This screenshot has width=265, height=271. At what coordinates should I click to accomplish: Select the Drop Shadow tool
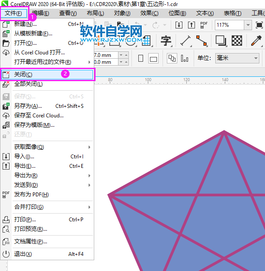coord(221,41)
